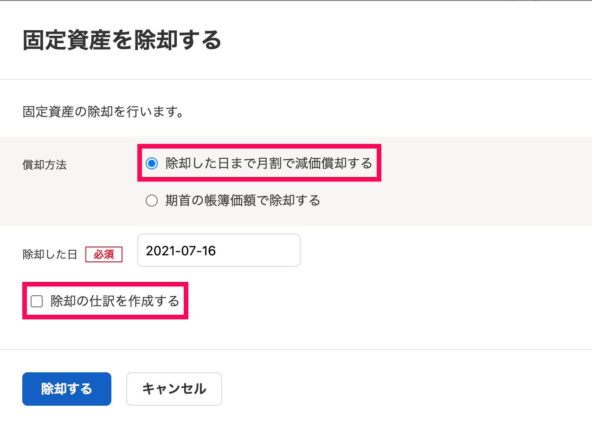592x428 pixels.
Task: Cancel the disposal operation
Action: [x=174, y=389]
